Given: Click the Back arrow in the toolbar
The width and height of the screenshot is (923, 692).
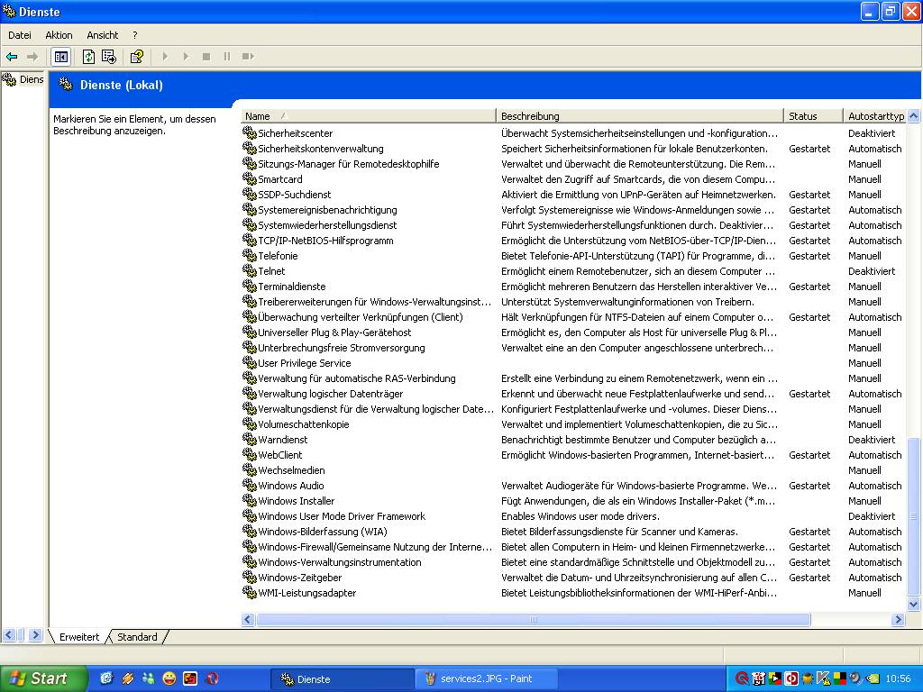Looking at the screenshot, I should point(12,57).
